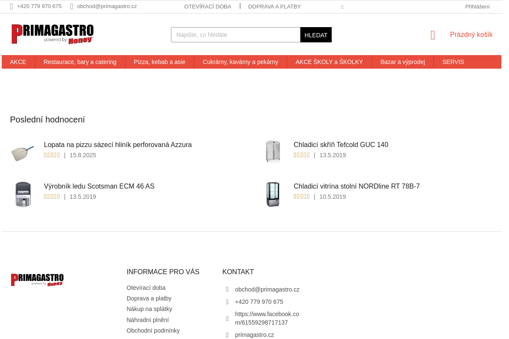Open Náhradní plnění link

pos(148,320)
